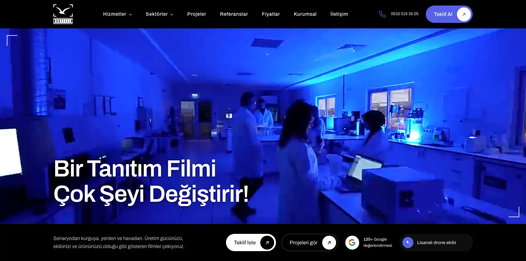Click the headline Bir Tanıtım Filmi
Image resolution: width=526 pixels, height=261 pixels.
coord(135,169)
